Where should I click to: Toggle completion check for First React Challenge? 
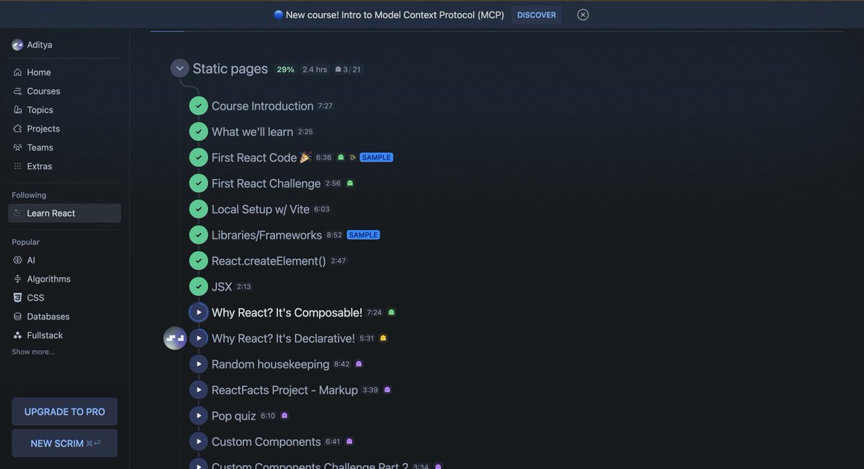[199, 183]
